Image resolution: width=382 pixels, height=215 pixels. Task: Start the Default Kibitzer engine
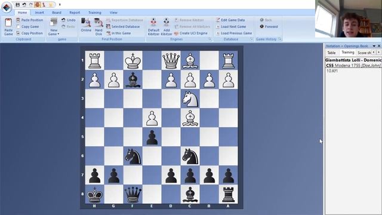pos(153,27)
